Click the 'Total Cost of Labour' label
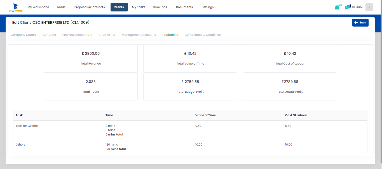382x169 pixels. click(x=290, y=64)
